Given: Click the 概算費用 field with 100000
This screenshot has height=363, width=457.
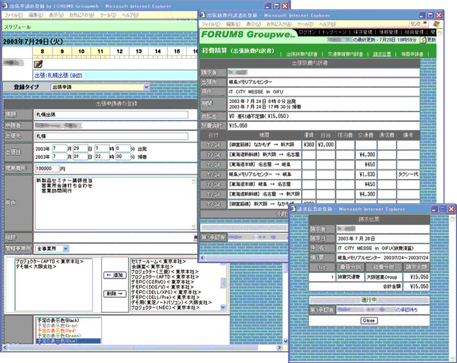Looking at the screenshot, I should pos(47,168).
